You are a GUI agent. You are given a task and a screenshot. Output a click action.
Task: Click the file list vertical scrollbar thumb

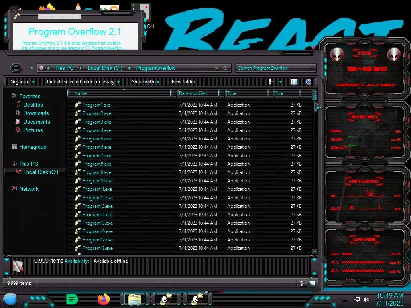pyautogui.click(x=315, y=97)
